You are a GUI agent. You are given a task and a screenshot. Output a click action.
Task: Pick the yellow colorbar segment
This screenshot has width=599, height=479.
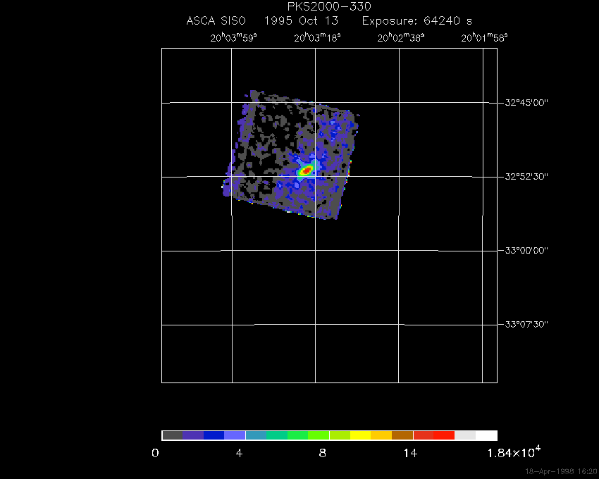(x=360, y=435)
